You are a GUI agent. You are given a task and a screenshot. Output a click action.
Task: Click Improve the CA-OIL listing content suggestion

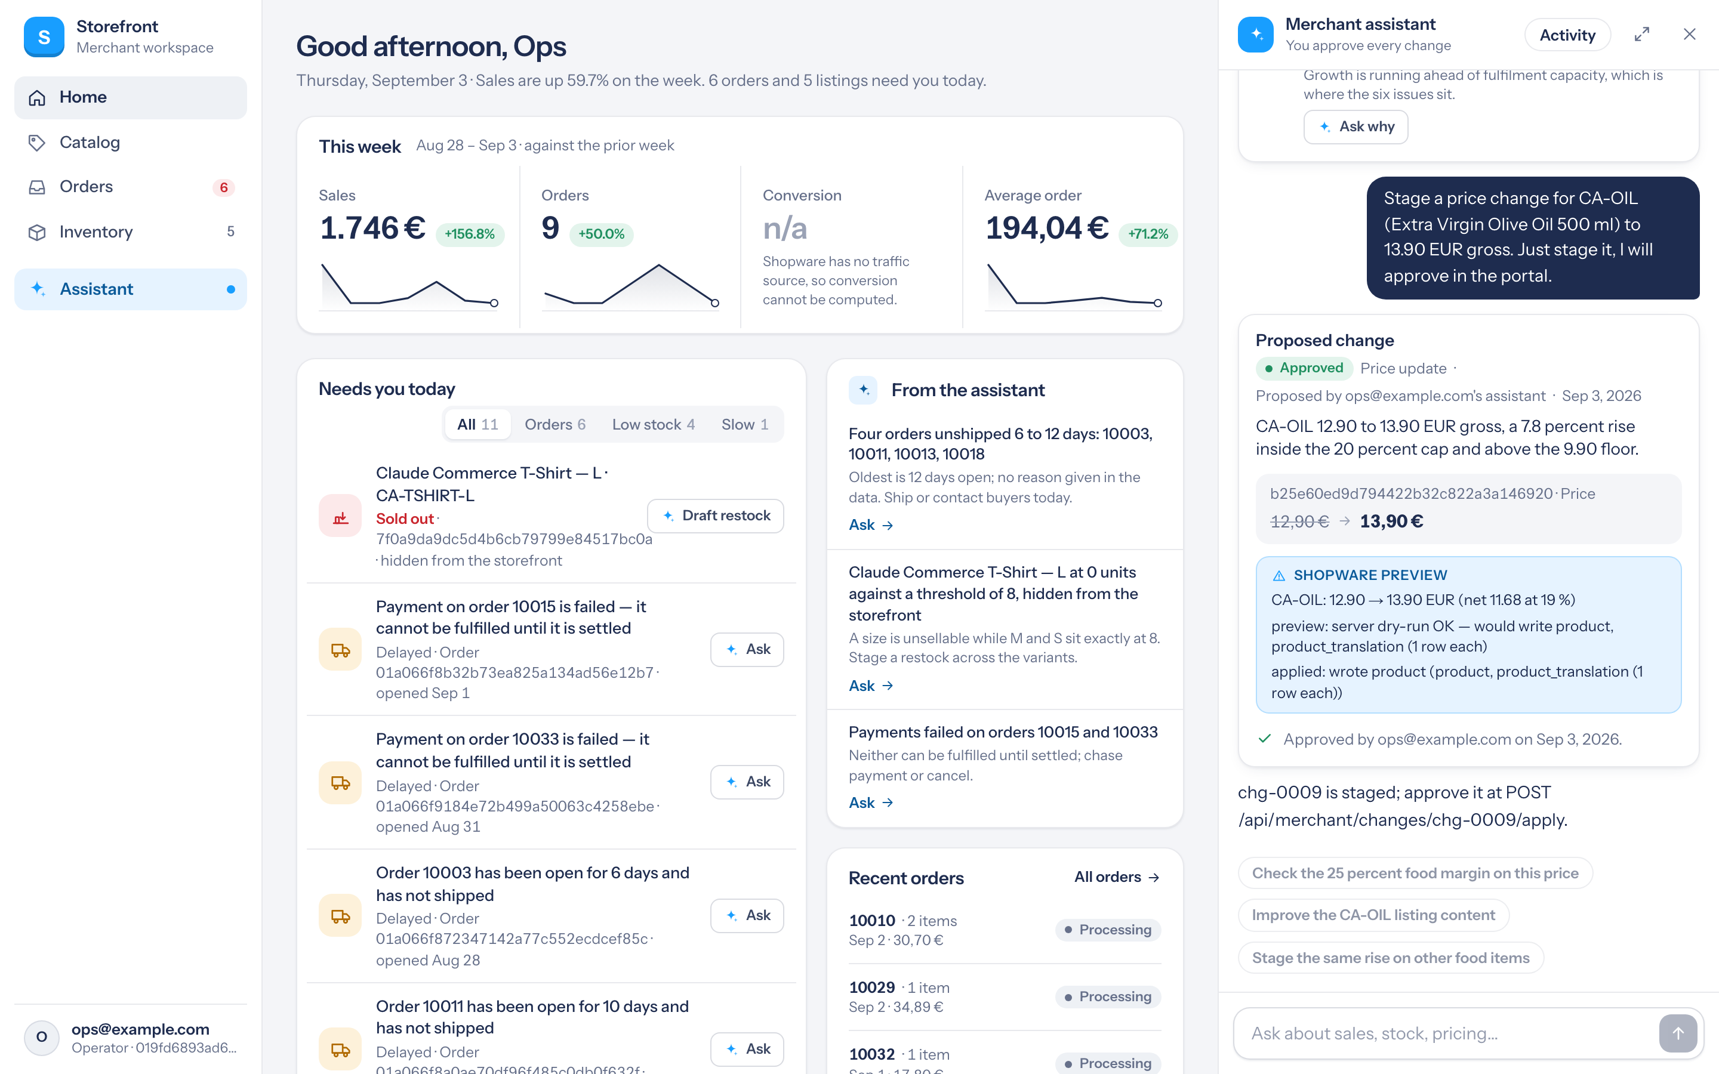tap(1373, 915)
